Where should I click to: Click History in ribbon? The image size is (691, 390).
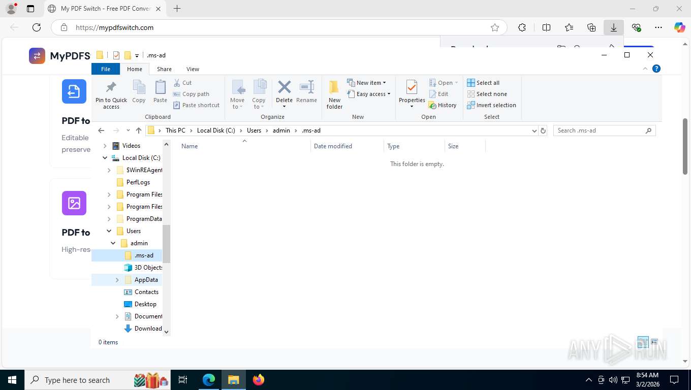point(443,105)
